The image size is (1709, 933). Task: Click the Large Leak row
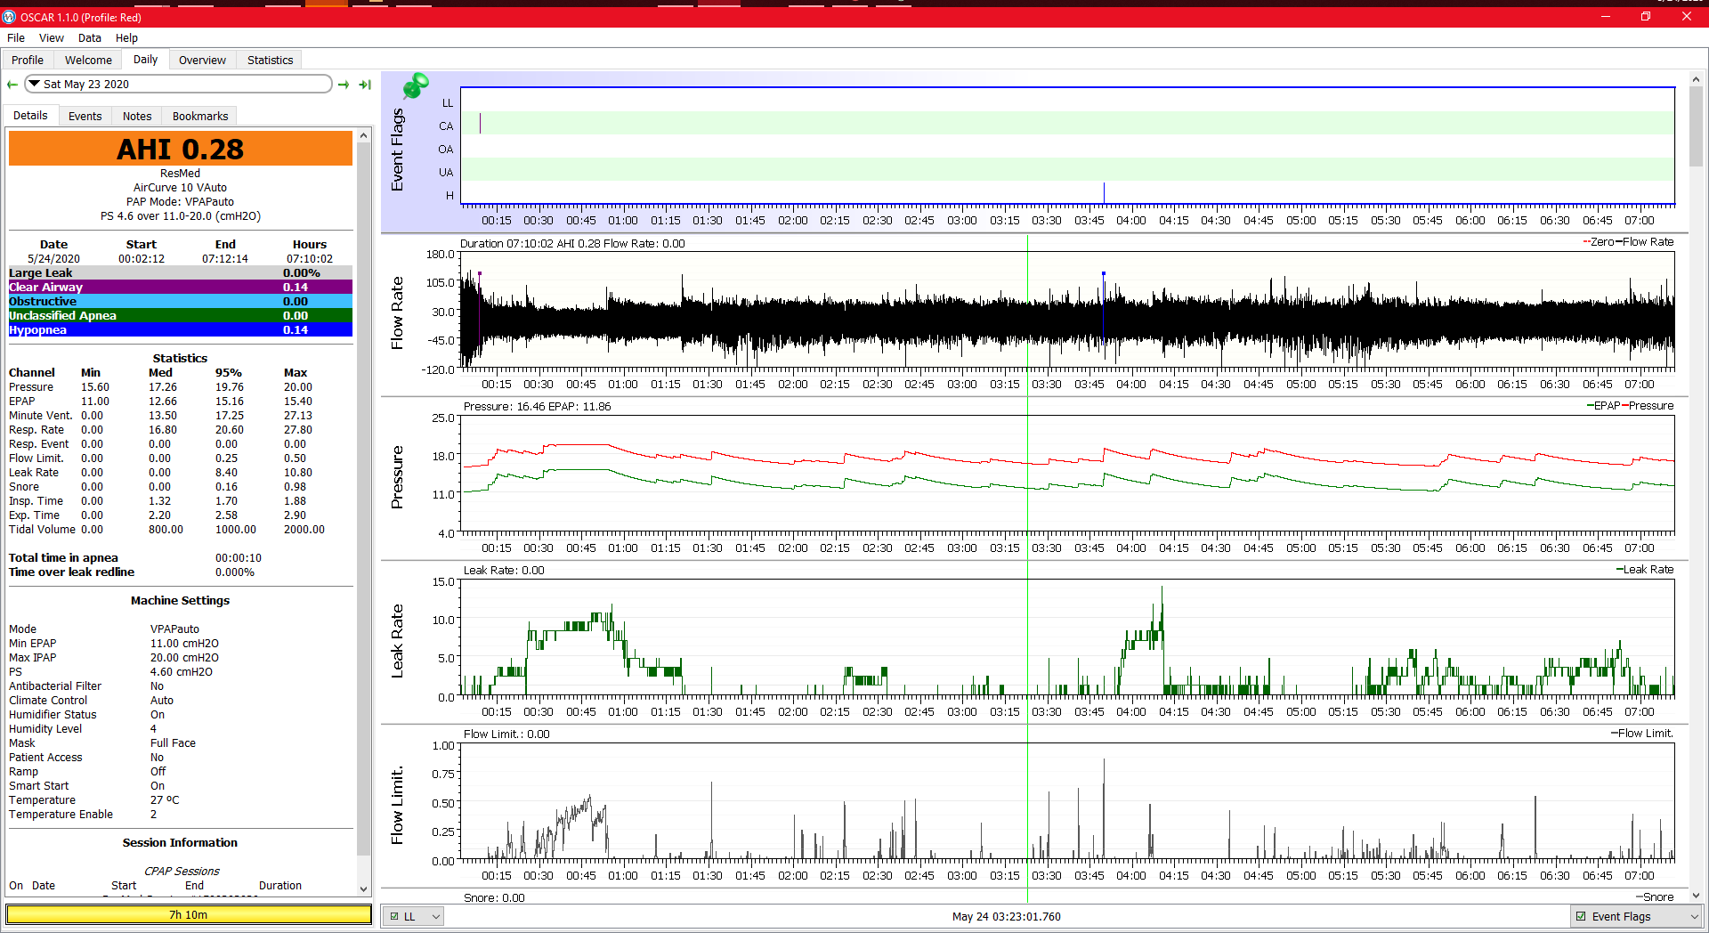181,272
